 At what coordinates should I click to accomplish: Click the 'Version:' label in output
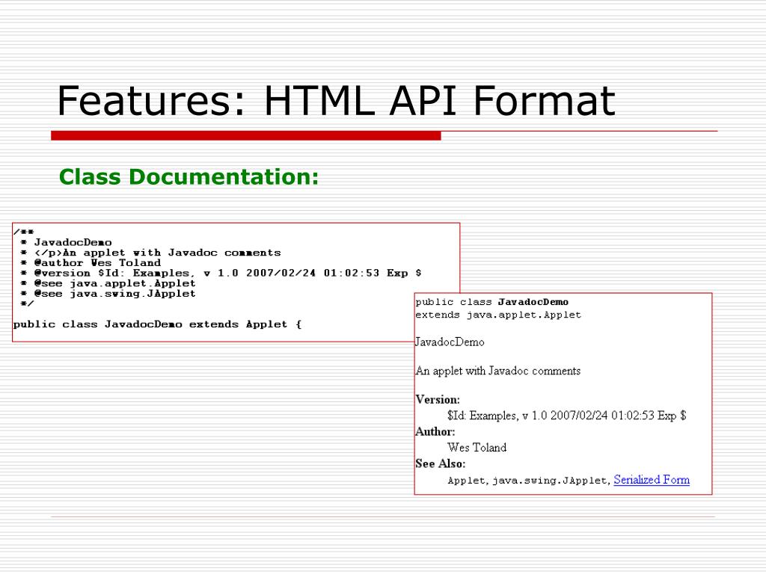click(x=438, y=399)
